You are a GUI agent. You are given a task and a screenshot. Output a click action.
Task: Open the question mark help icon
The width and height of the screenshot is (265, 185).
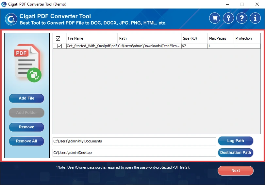click(242, 18)
